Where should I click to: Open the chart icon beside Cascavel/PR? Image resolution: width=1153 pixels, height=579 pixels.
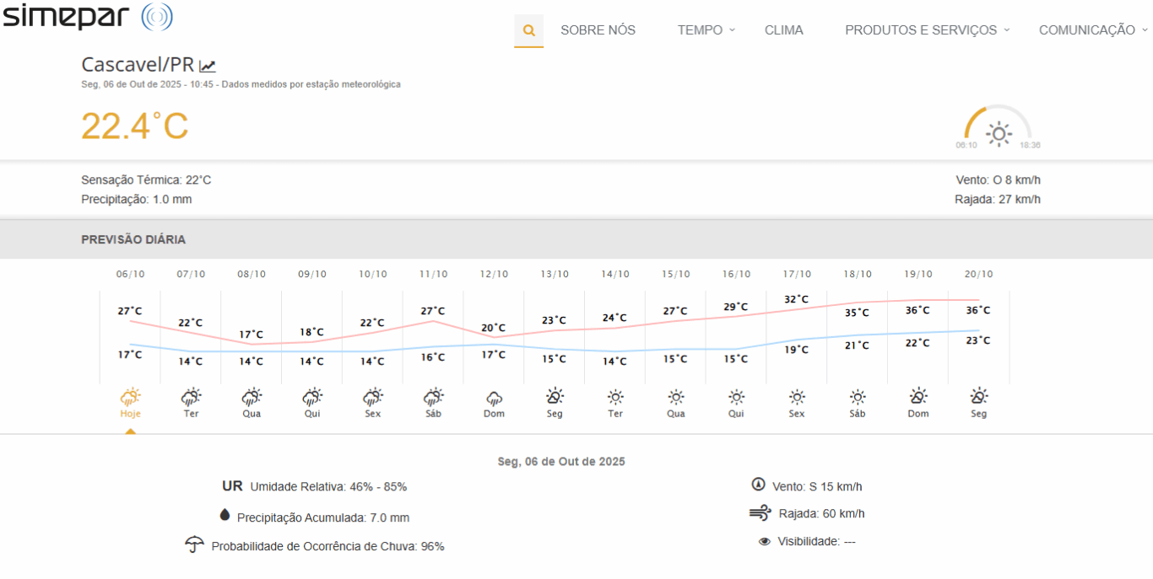208,66
